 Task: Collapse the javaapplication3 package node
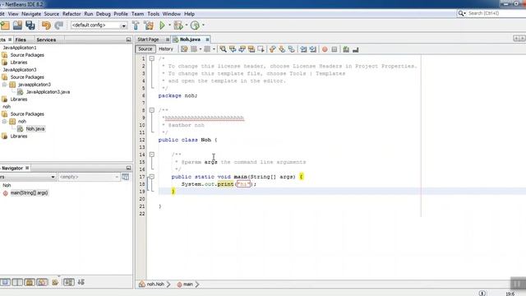click(4, 85)
